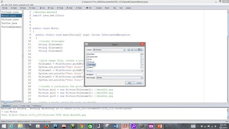Open the File menu
The image size is (229, 129).
tap(3, 5)
